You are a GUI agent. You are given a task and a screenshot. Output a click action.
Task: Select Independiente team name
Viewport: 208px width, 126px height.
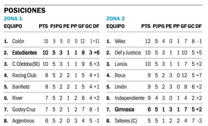pos(129,98)
